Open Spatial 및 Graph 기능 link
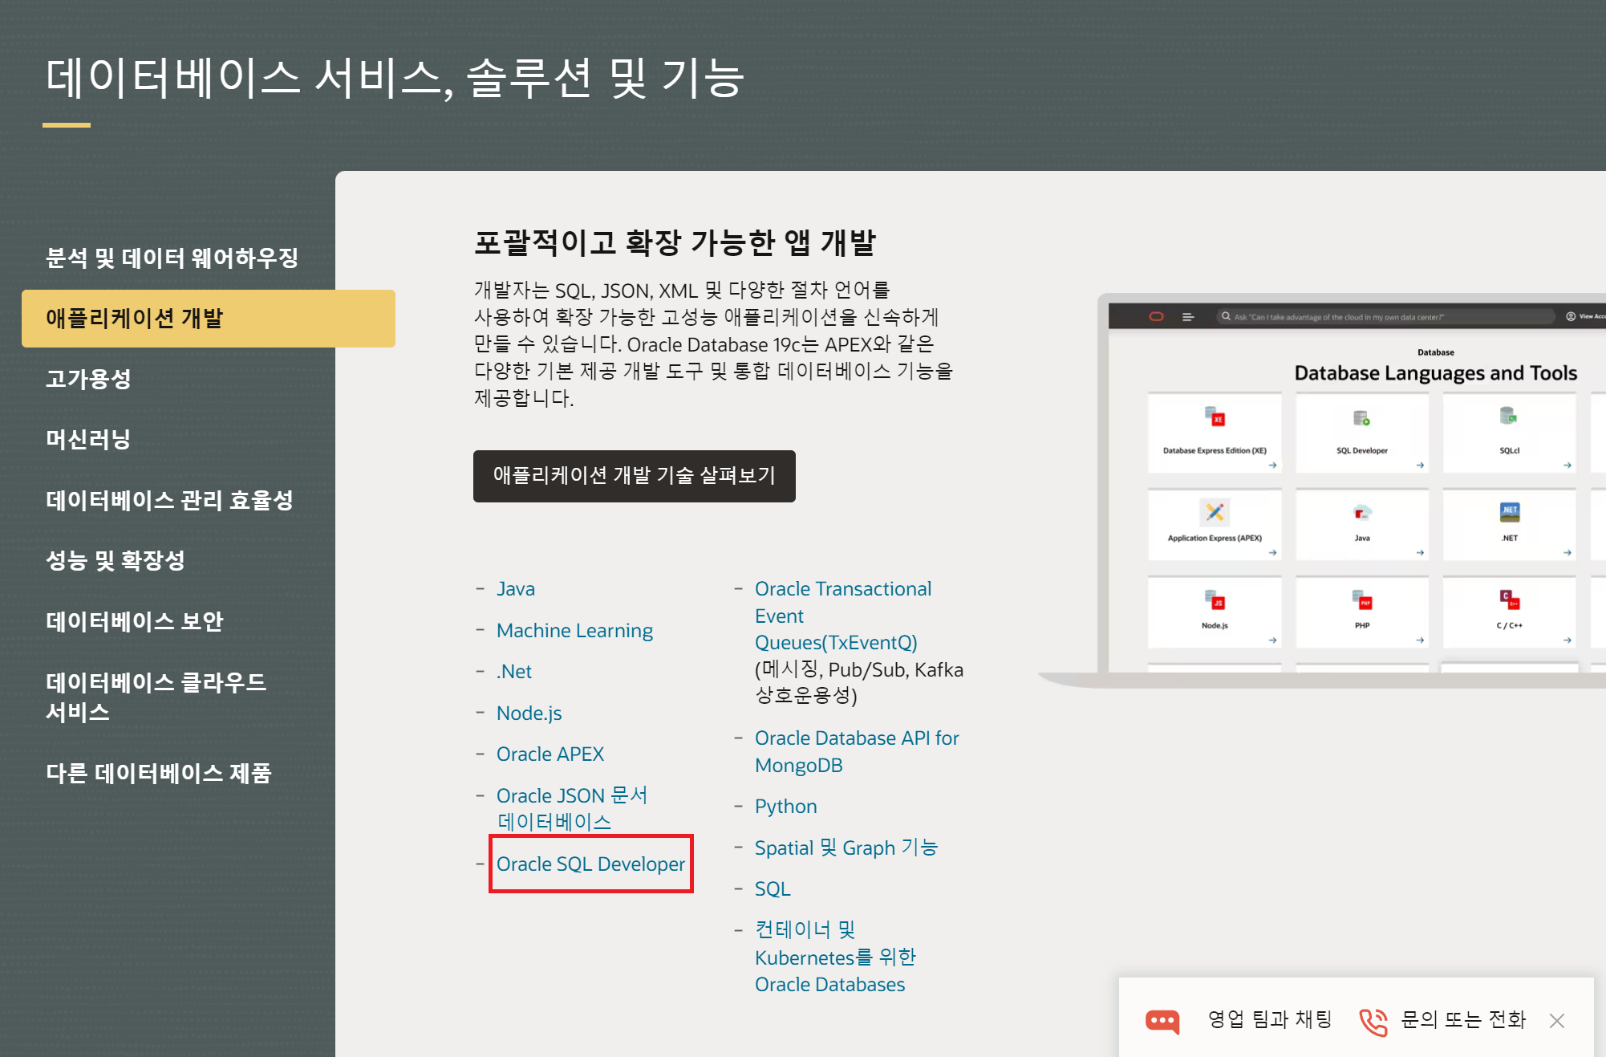Screen dimensions: 1606x1057 tap(846, 848)
